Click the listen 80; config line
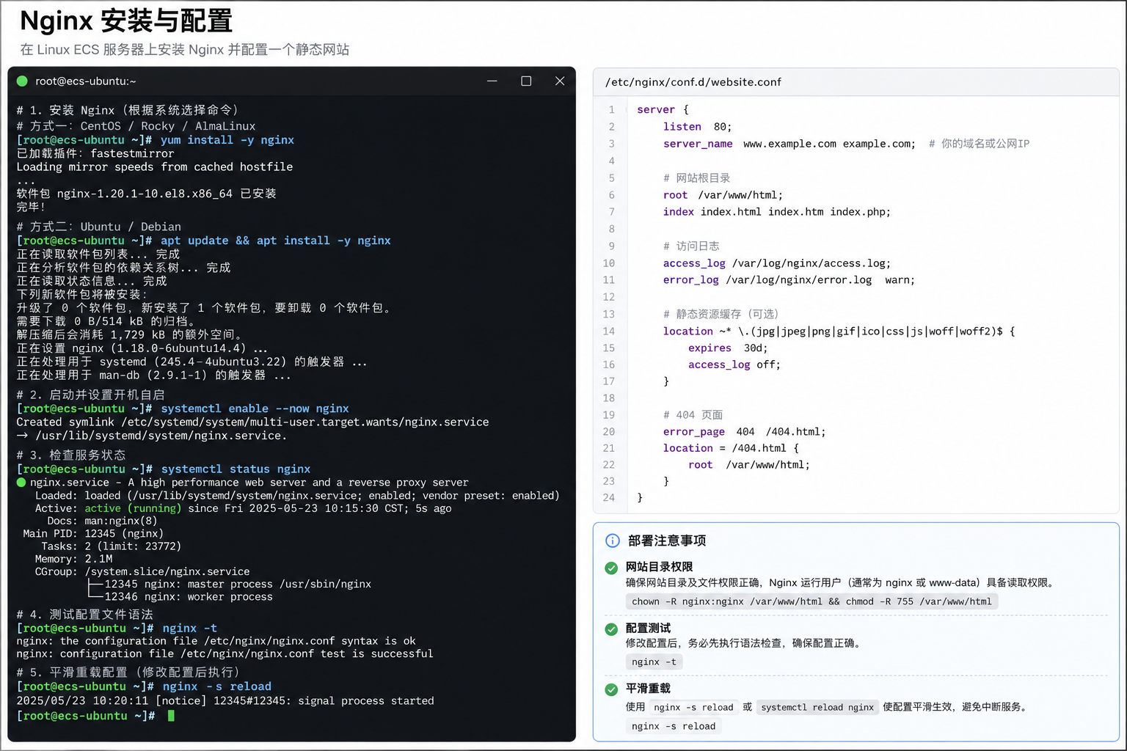 [697, 127]
